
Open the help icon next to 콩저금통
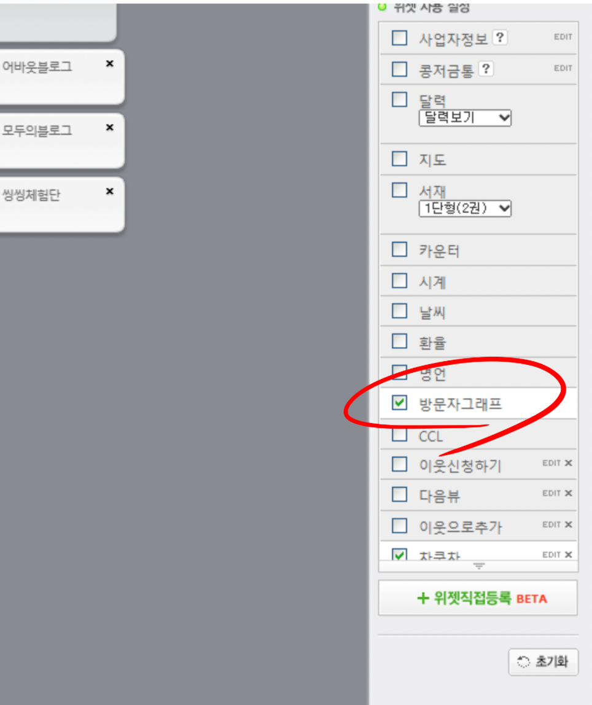click(486, 69)
